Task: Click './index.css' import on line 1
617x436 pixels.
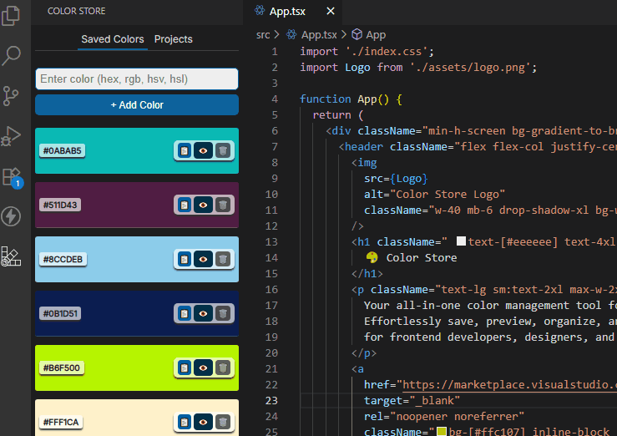Action: tap(387, 52)
